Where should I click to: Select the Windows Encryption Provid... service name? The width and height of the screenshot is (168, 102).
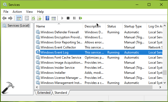click(61, 37)
